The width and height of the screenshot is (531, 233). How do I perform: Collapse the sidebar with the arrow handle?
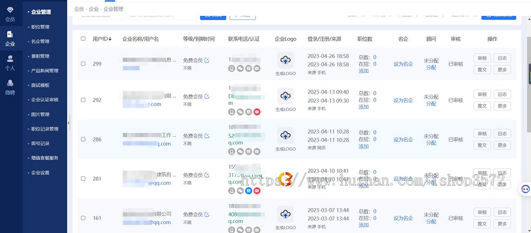pos(68,123)
